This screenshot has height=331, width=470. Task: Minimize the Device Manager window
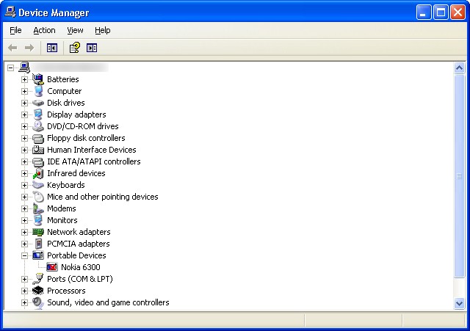click(x=424, y=12)
